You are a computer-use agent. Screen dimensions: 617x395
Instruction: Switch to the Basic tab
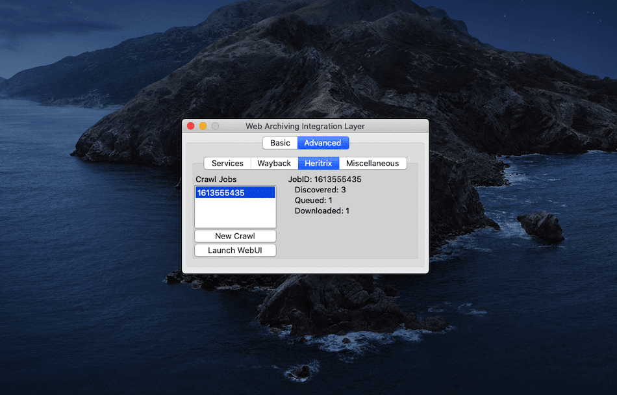[280, 143]
